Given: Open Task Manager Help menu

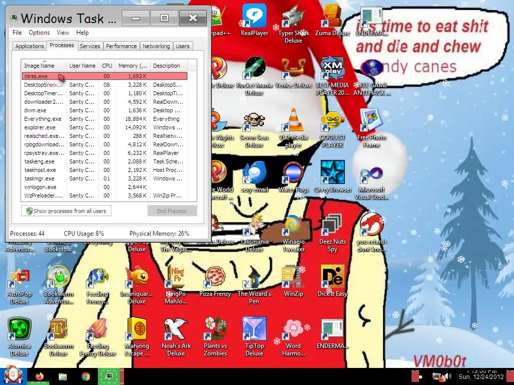Looking at the screenshot, I should click(x=82, y=33).
